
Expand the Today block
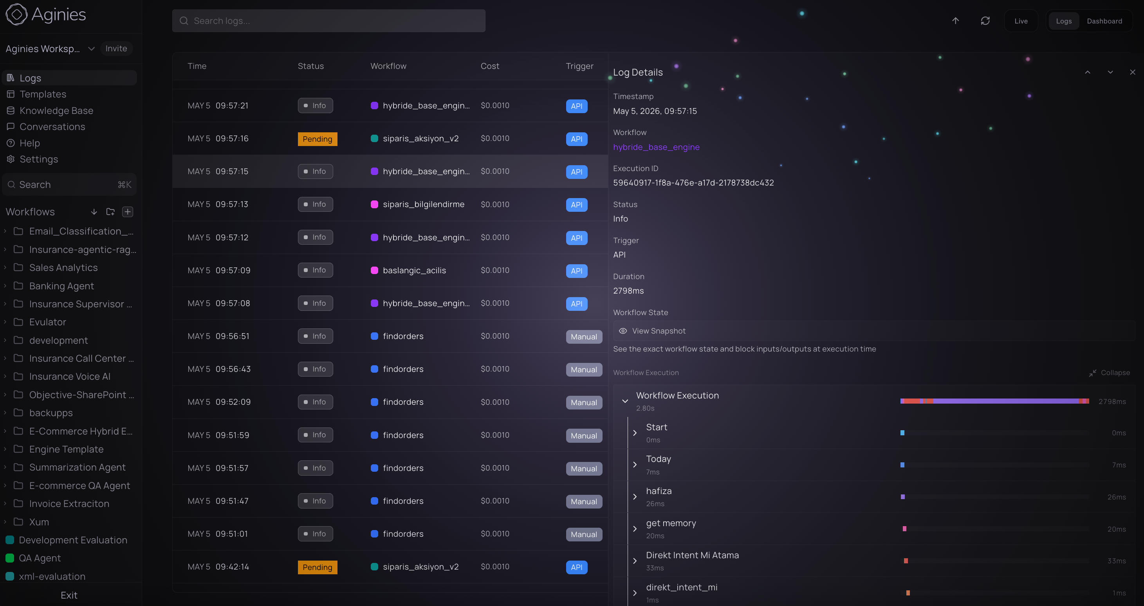pyautogui.click(x=635, y=464)
